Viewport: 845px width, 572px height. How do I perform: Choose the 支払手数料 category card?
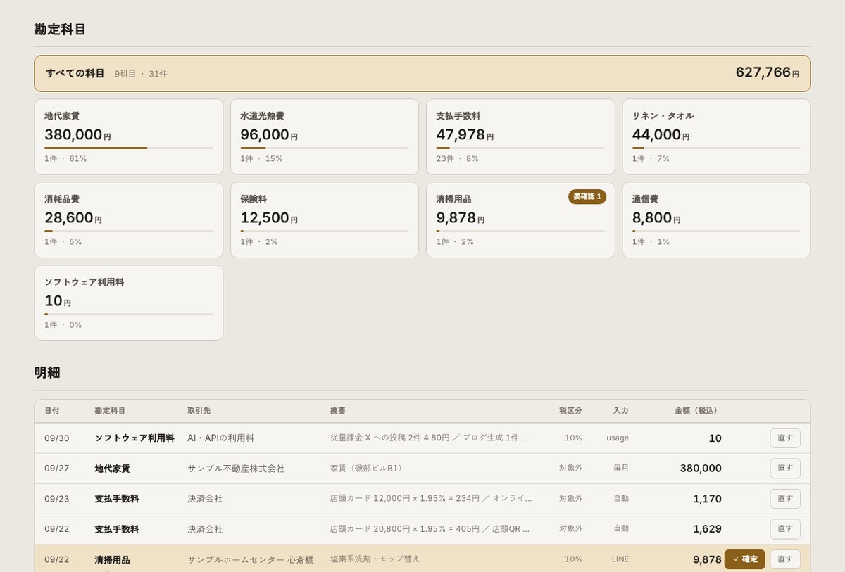(x=520, y=136)
